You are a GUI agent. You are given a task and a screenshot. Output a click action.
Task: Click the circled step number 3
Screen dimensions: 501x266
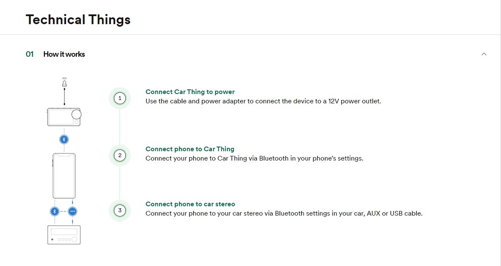[120, 211]
